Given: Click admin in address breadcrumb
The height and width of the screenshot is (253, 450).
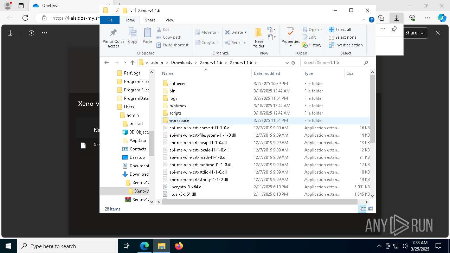Looking at the screenshot, I should [x=157, y=63].
